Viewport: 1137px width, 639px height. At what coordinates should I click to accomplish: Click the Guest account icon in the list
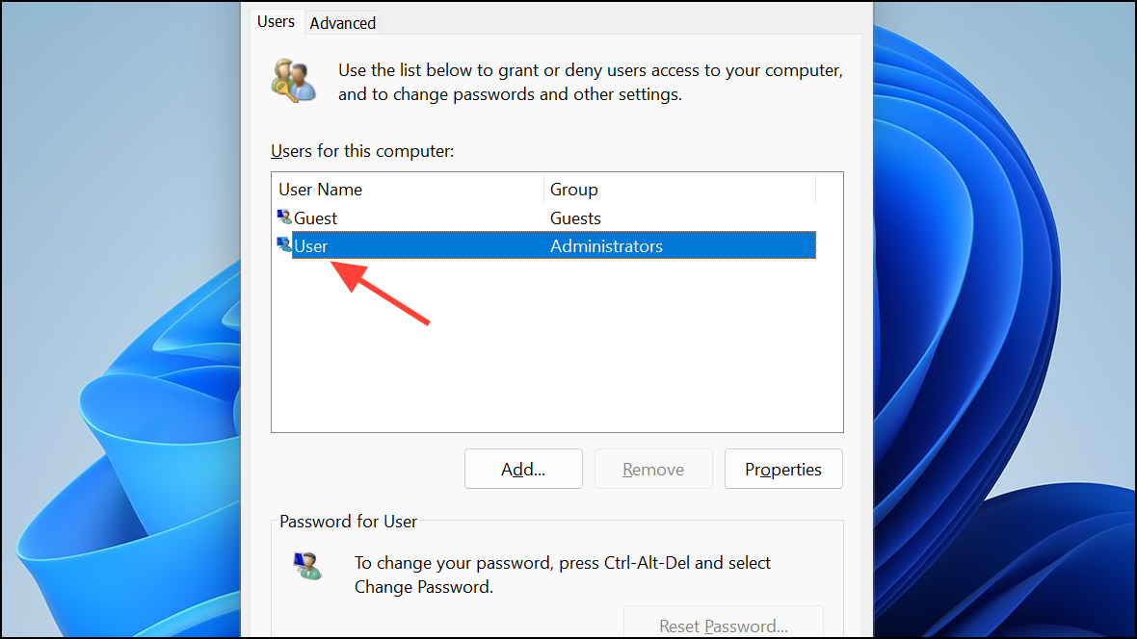point(283,217)
